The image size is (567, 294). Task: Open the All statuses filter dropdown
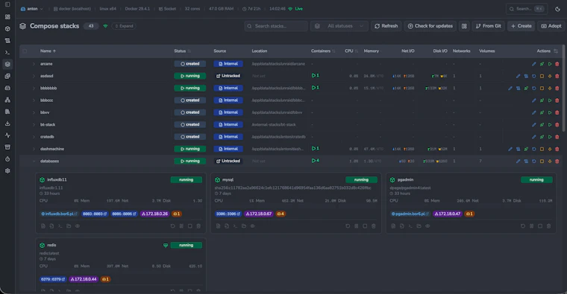339,26
